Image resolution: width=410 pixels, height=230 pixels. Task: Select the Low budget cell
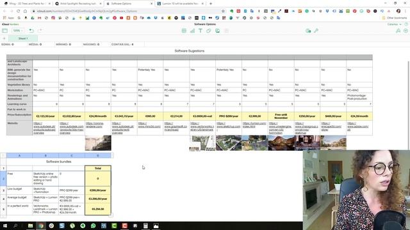tap(19, 190)
